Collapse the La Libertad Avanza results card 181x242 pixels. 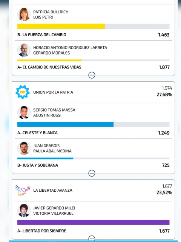tap(92, 238)
